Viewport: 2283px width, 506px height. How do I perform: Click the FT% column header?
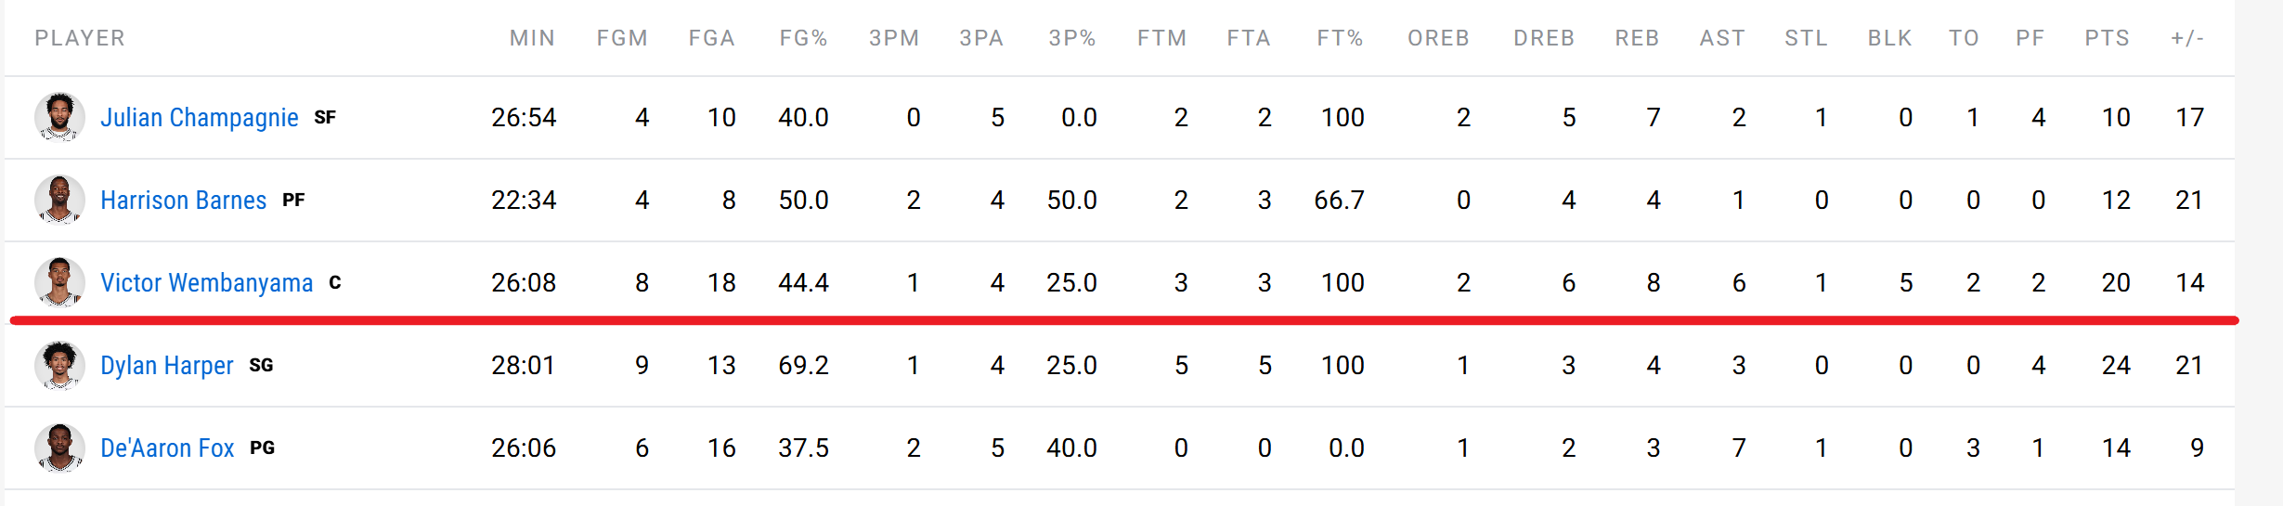[1340, 38]
